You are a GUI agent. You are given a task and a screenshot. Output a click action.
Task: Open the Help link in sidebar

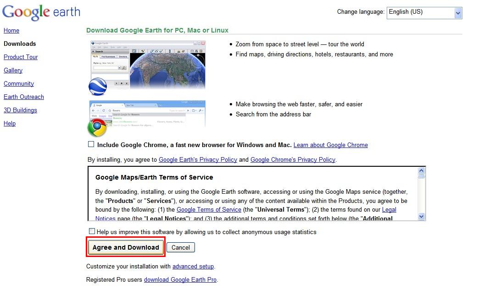tap(10, 124)
